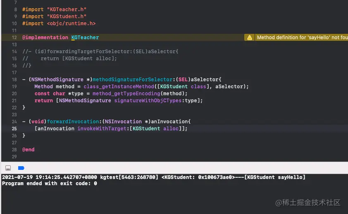Viewport: 348px width, 214px height.
Task: Click method_getTypeEncoding function call
Action: pyautogui.click(x=126, y=94)
